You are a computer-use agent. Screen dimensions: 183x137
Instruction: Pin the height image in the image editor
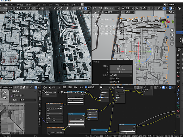coord(31,87)
